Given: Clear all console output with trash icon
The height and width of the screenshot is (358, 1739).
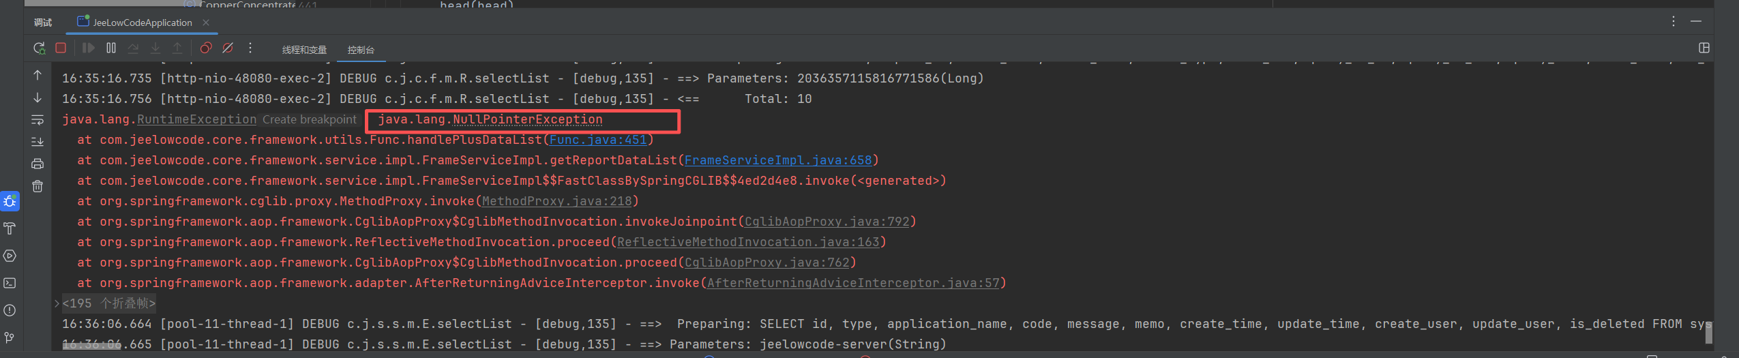Looking at the screenshot, I should [38, 186].
